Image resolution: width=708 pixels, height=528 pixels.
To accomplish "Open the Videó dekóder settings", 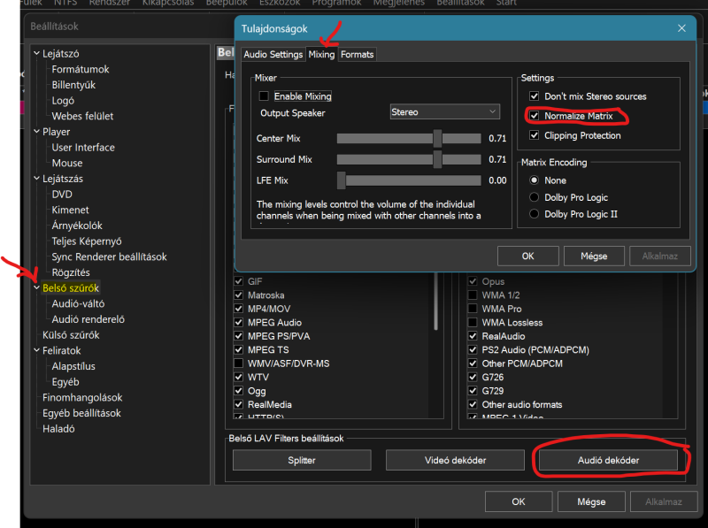I will 455,460.
